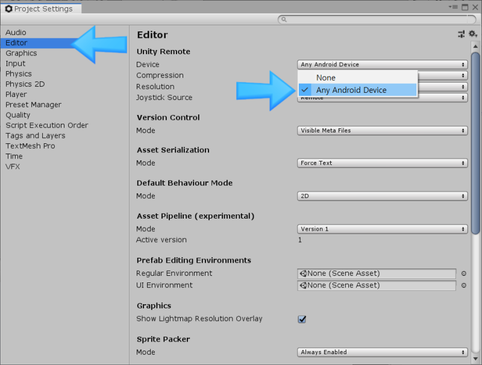Click the cube icon on the Project Settings tab
482x365 pixels.
coord(7,8)
